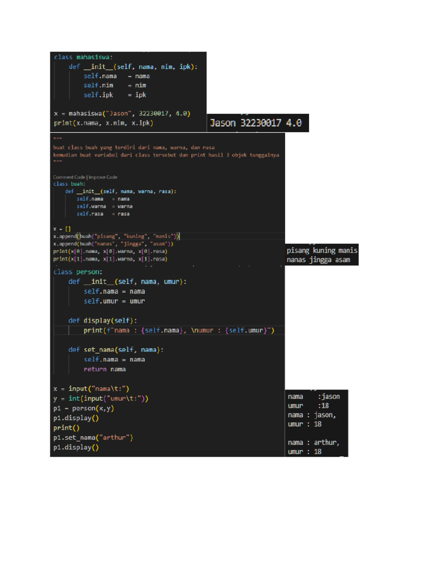Click the mahasiswa("Jason", 32230017, 4.0) instantiation line

point(122,113)
